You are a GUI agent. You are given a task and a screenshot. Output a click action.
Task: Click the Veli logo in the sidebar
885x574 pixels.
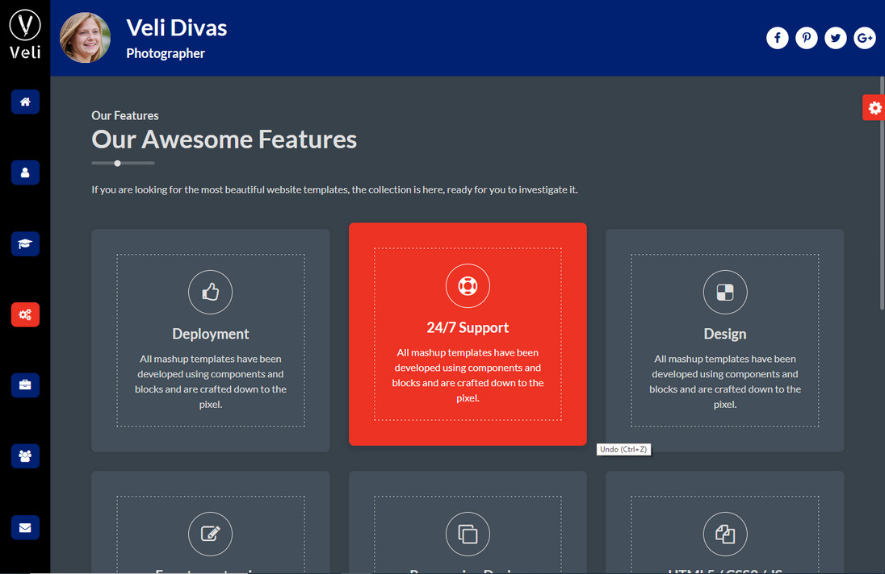tap(25, 34)
